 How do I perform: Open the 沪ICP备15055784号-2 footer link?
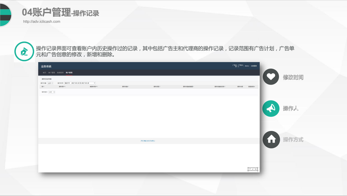tap(149, 141)
